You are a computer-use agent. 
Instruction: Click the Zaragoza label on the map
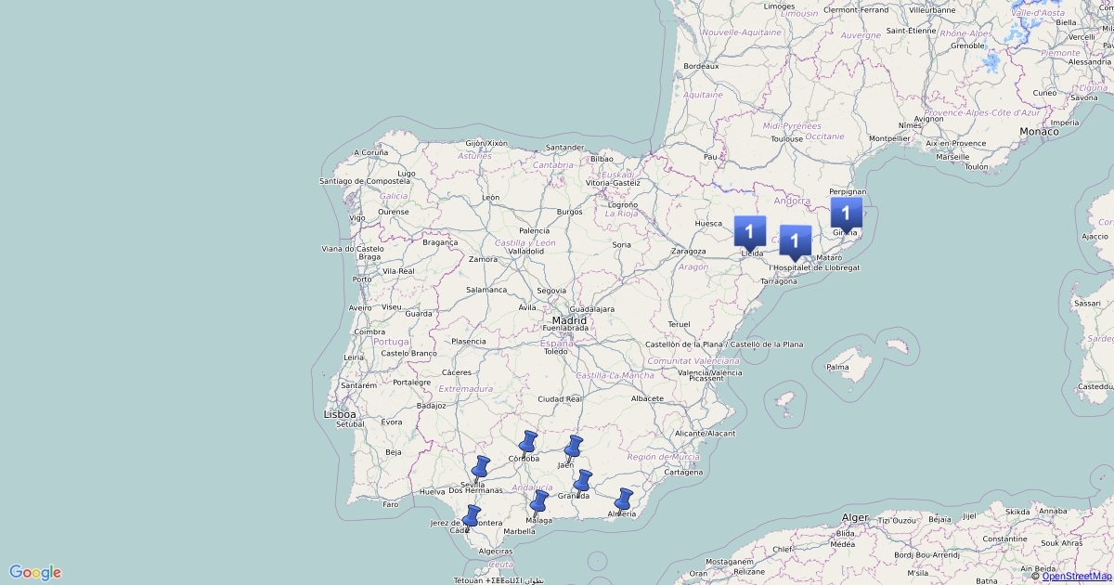point(690,251)
